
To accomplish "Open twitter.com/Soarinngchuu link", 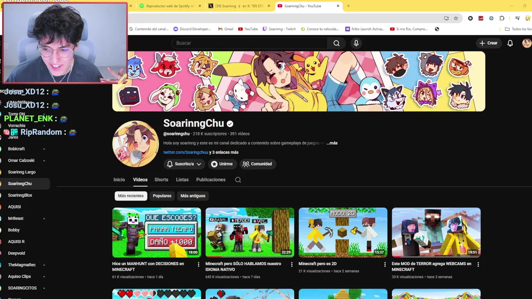I will [x=186, y=152].
